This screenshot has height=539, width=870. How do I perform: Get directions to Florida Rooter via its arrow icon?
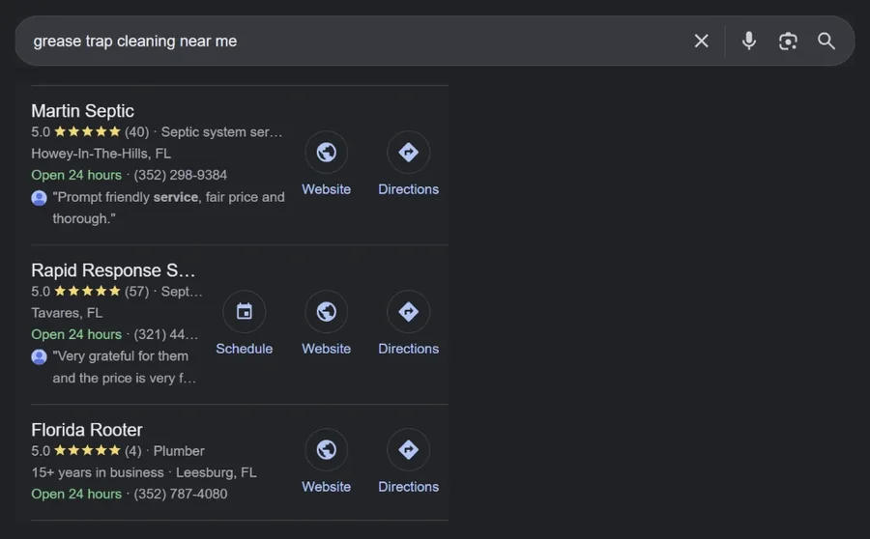tap(408, 450)
